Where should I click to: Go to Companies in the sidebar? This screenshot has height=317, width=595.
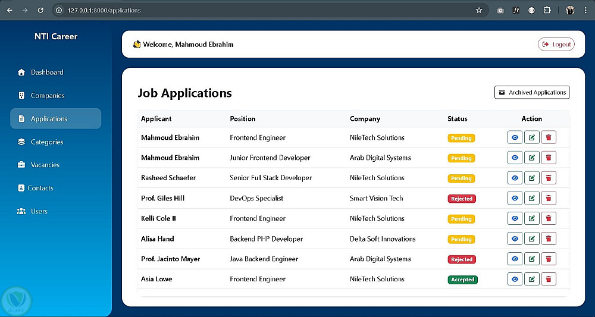click(x=48, y=96)
